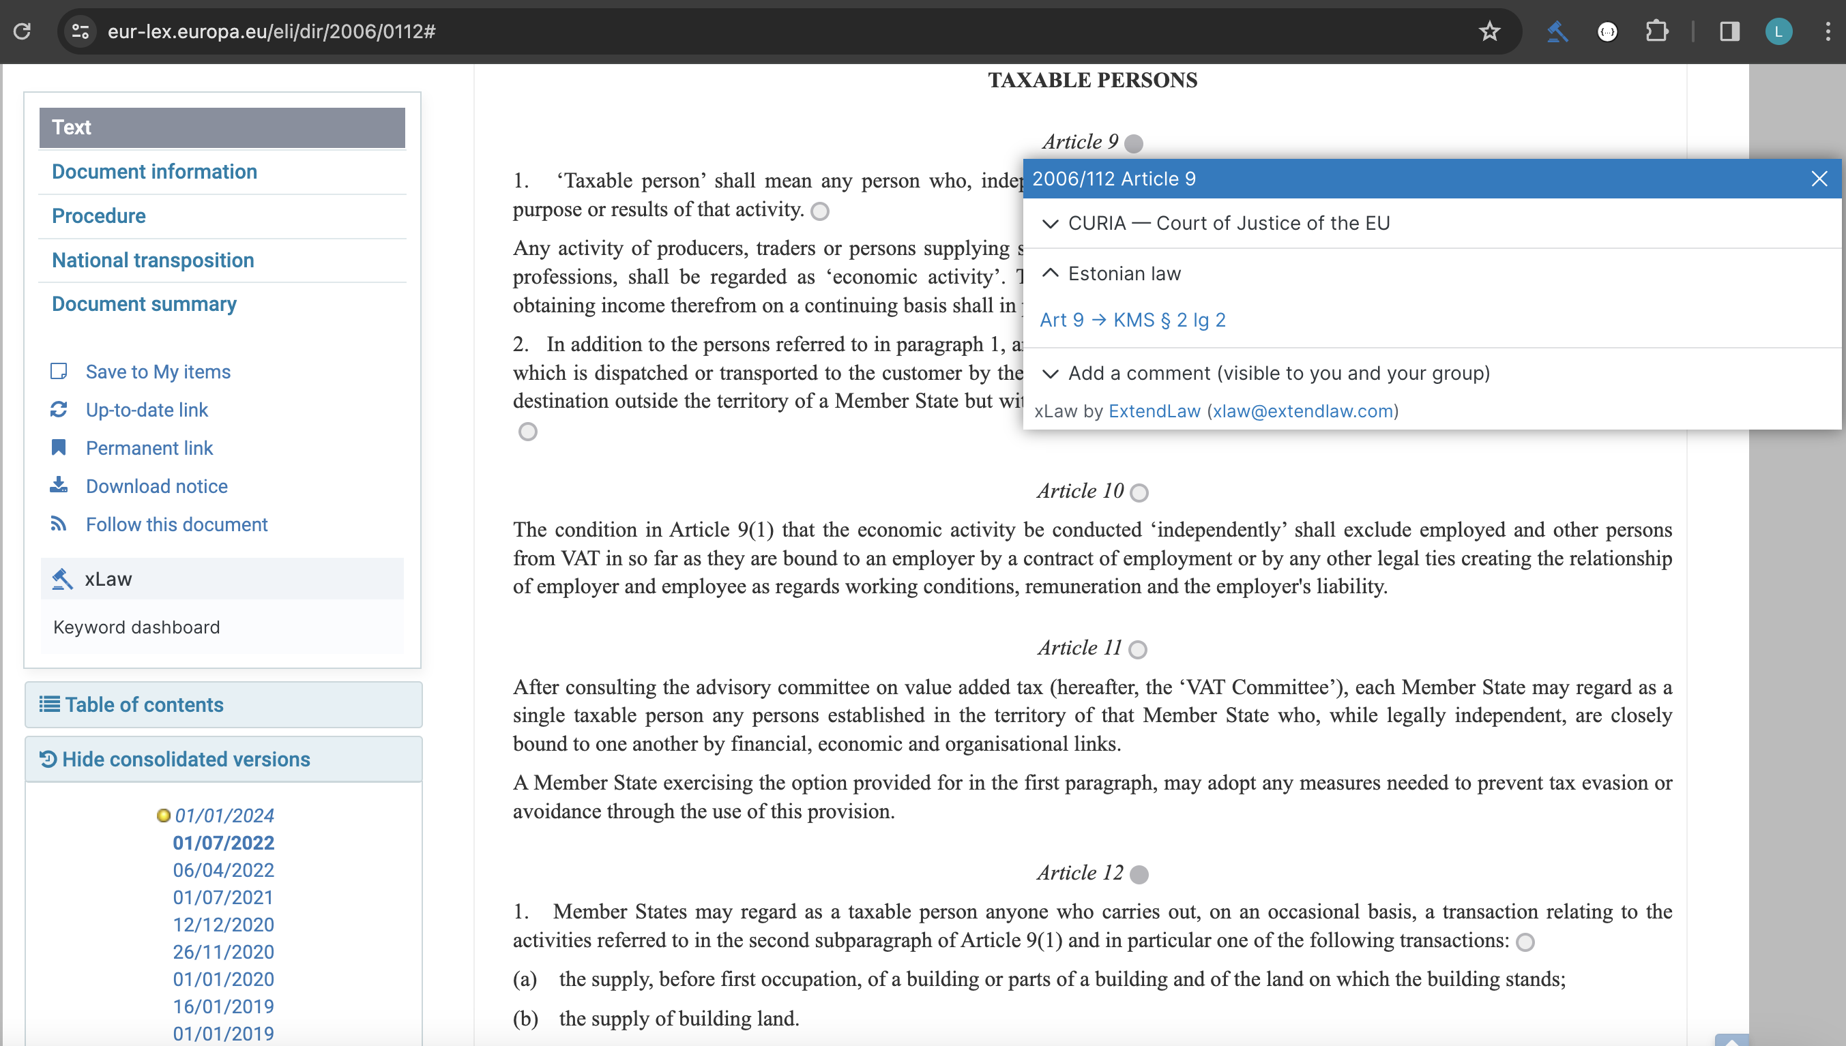This screenshot has height=1046, width=1846.
Task: Open the Art 9 → KMS § 2 lg 2 link
Action: point(1132,320)
